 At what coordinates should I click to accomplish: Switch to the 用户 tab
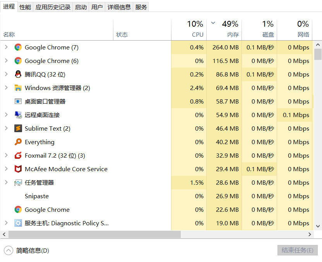[x=97, y=7]
